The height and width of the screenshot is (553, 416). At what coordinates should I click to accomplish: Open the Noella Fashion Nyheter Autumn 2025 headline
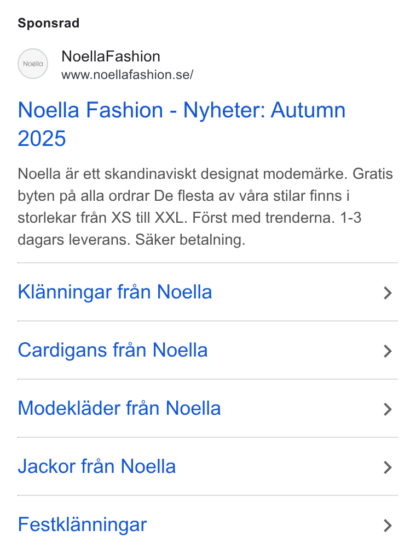(x=182, y=124)
